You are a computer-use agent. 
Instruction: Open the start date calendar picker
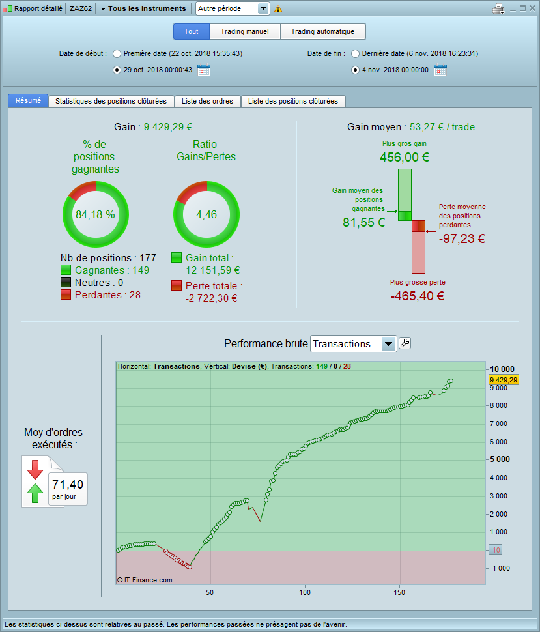click(x=204, y=70)
